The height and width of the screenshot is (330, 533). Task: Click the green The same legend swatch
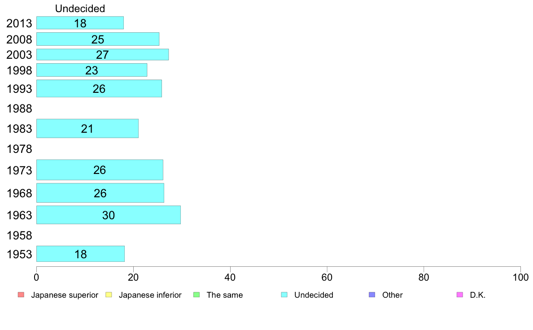197,295
